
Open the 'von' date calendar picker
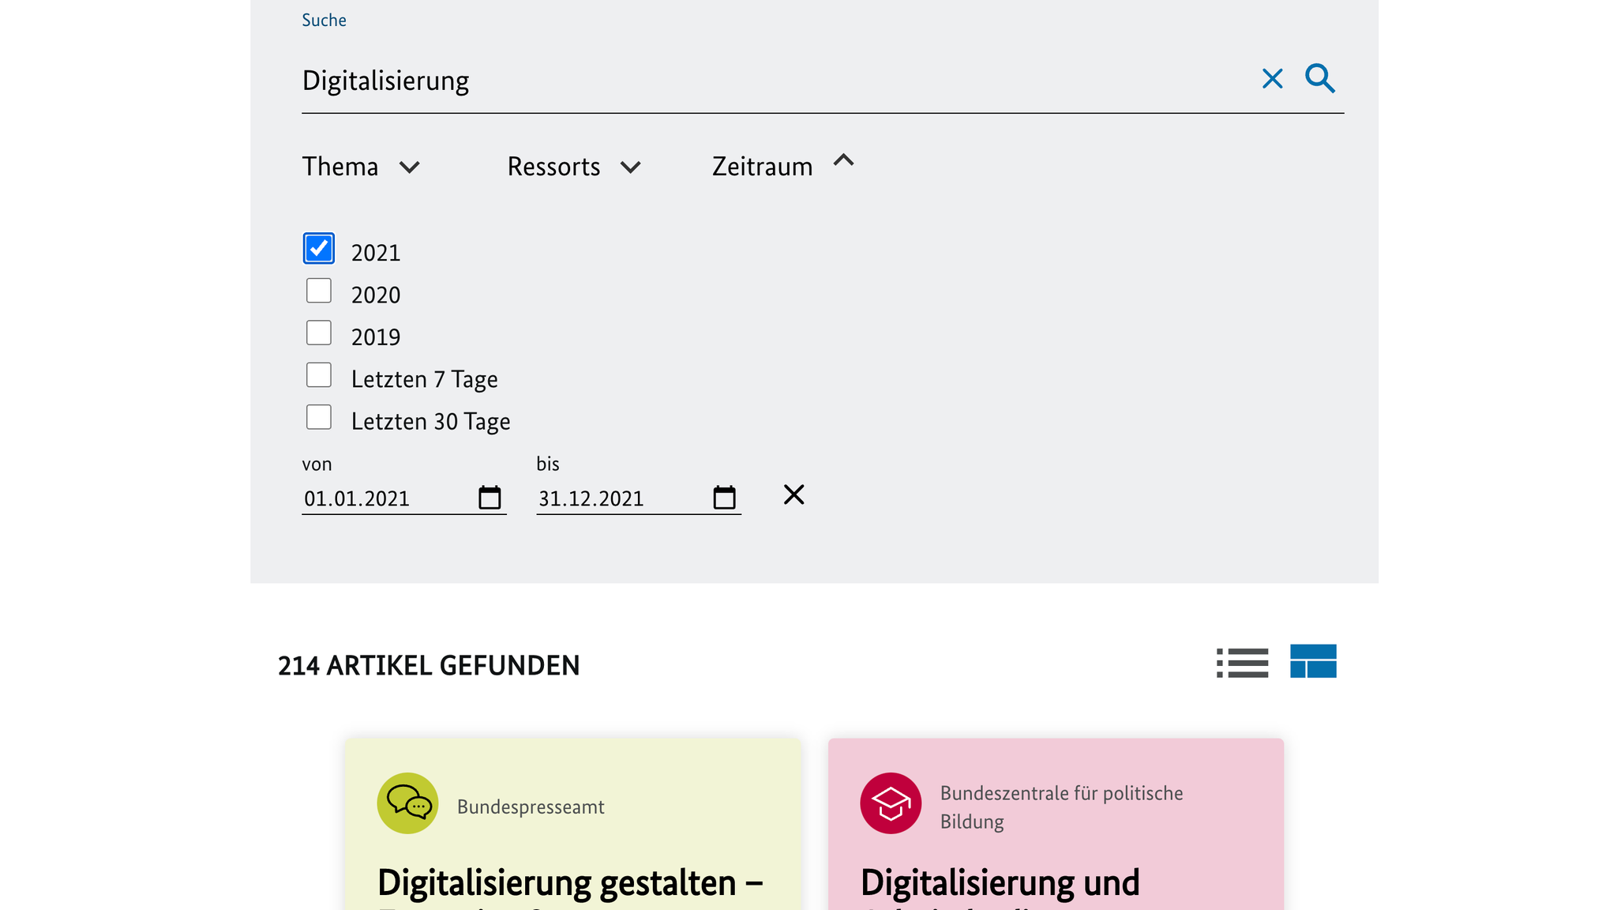coord(490,498)
